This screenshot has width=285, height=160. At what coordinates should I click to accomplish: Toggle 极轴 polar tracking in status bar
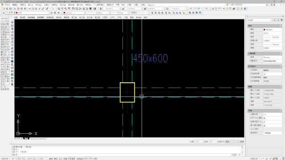click(65, 159)
